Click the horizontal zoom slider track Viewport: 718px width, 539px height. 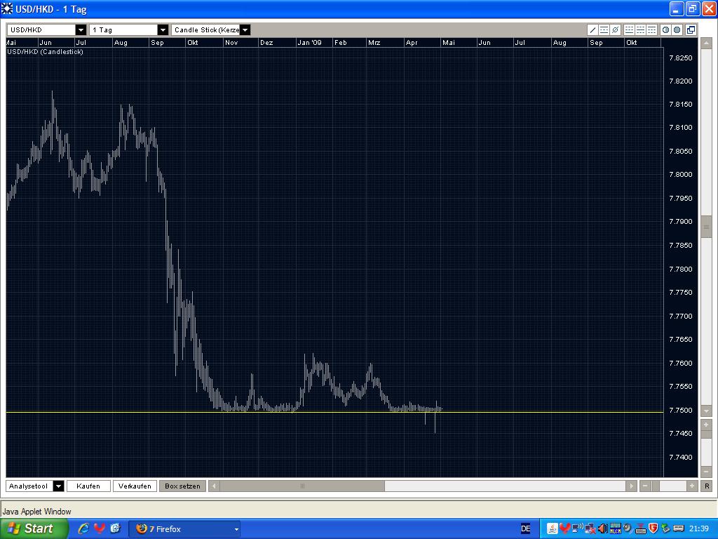click(668, 486)
